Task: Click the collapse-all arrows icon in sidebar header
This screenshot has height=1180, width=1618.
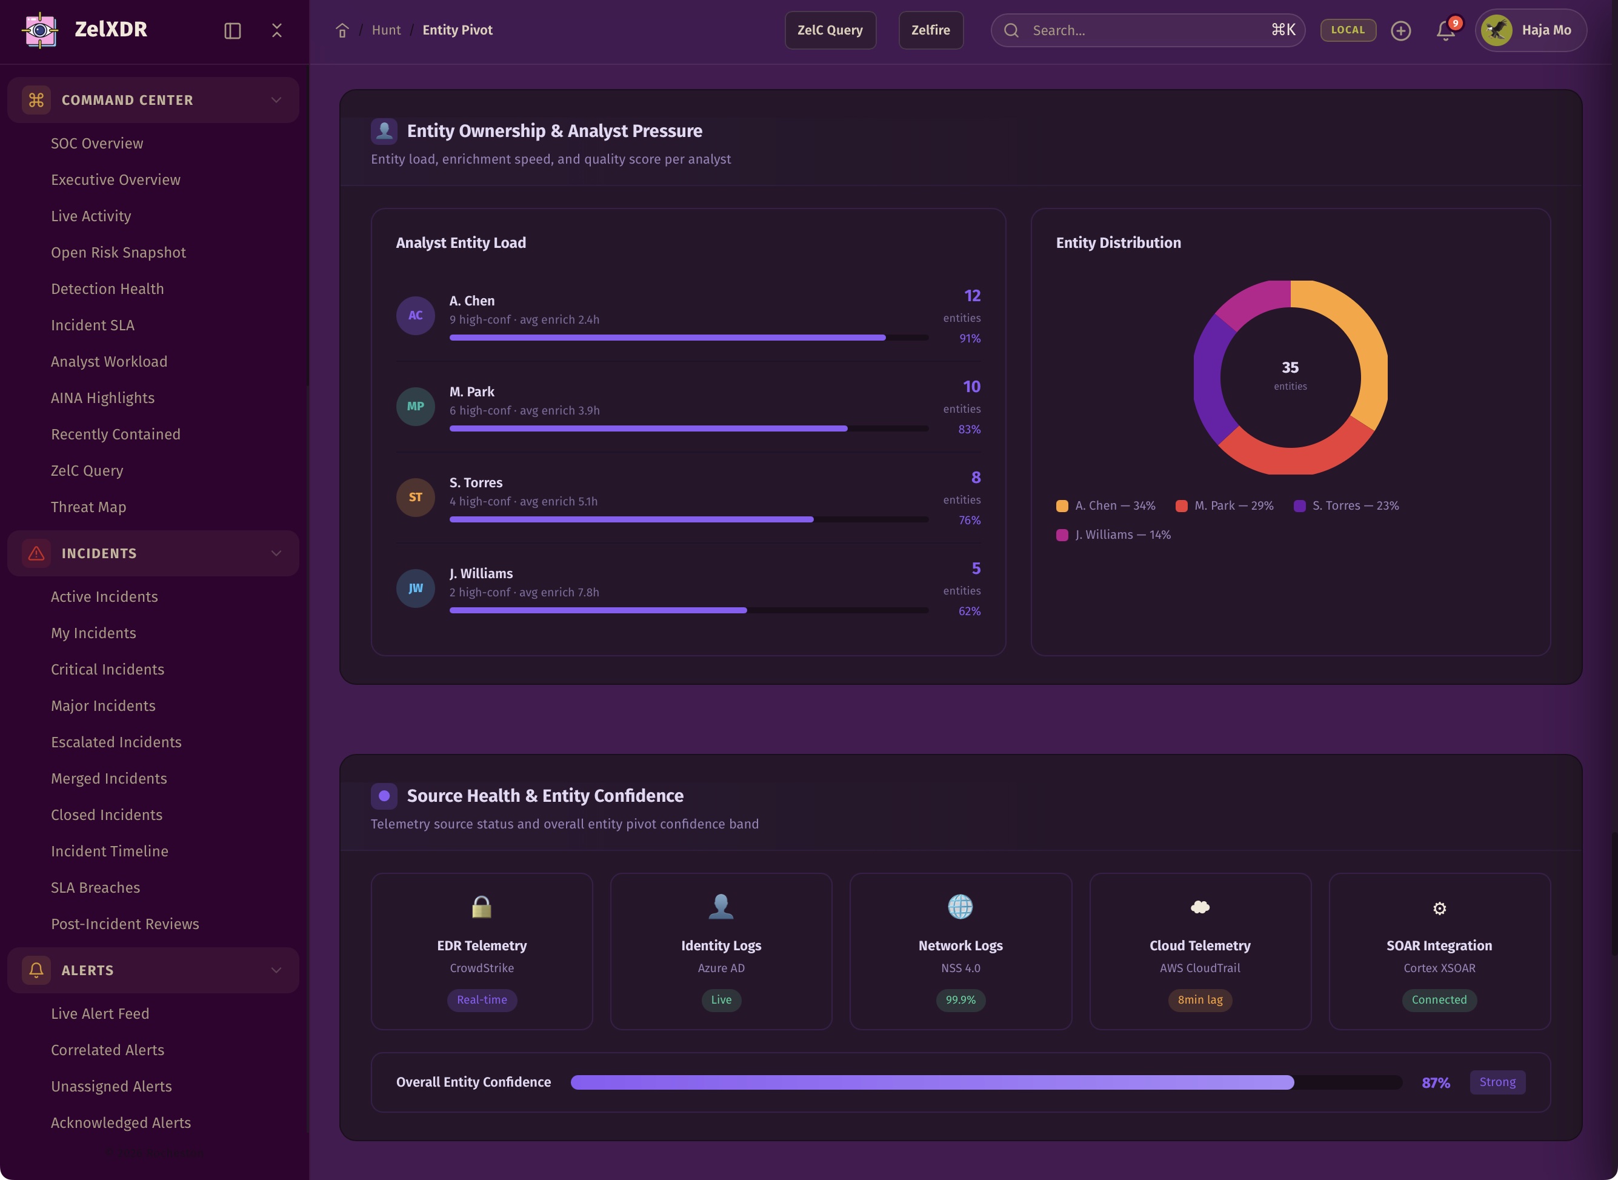Action: 277,30
